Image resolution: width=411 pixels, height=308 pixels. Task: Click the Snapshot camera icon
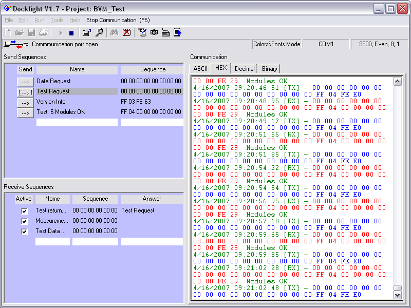click(154, 32)
